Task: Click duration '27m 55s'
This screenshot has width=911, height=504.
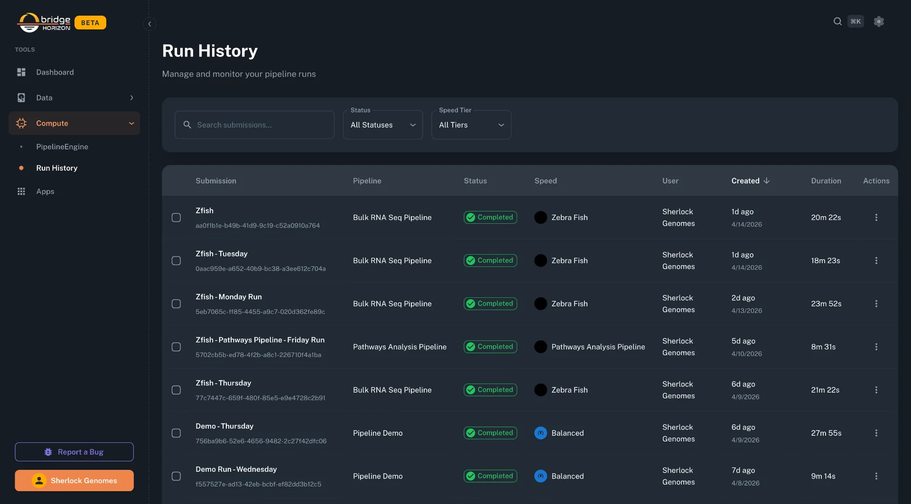Action: click(x=826, y=433)
